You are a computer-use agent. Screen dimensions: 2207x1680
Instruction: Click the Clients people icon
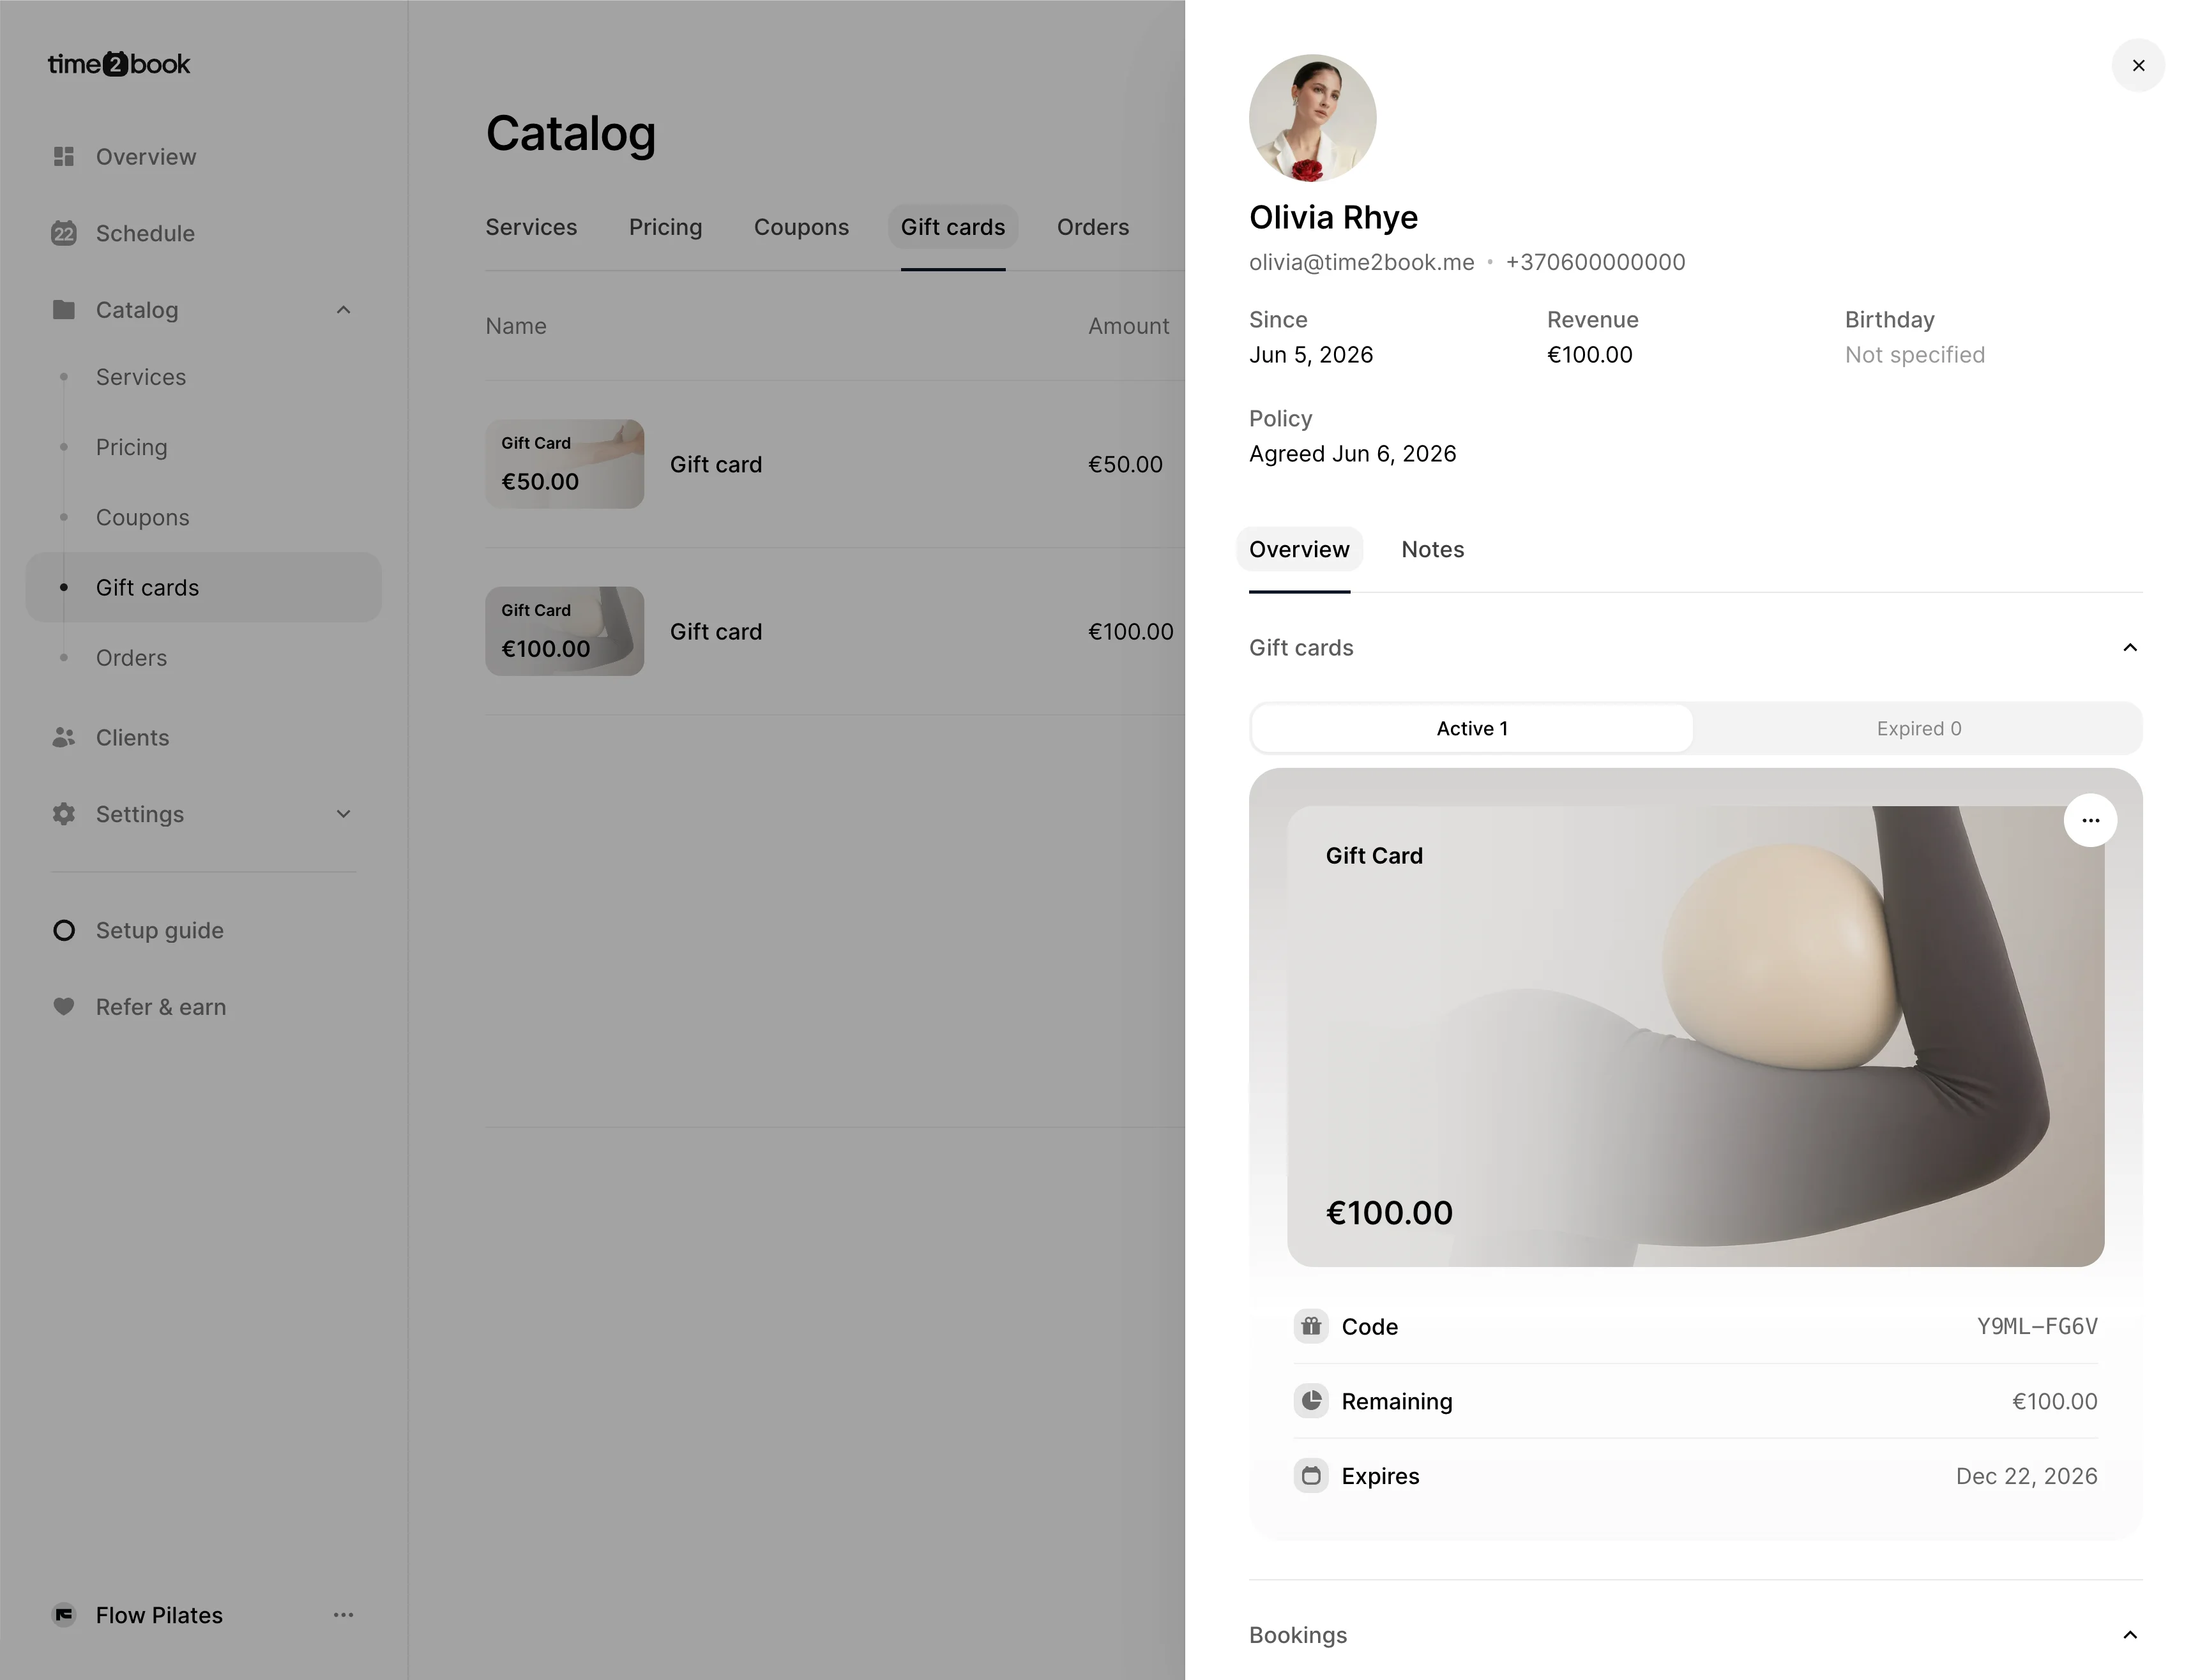(x=64, y=737)
